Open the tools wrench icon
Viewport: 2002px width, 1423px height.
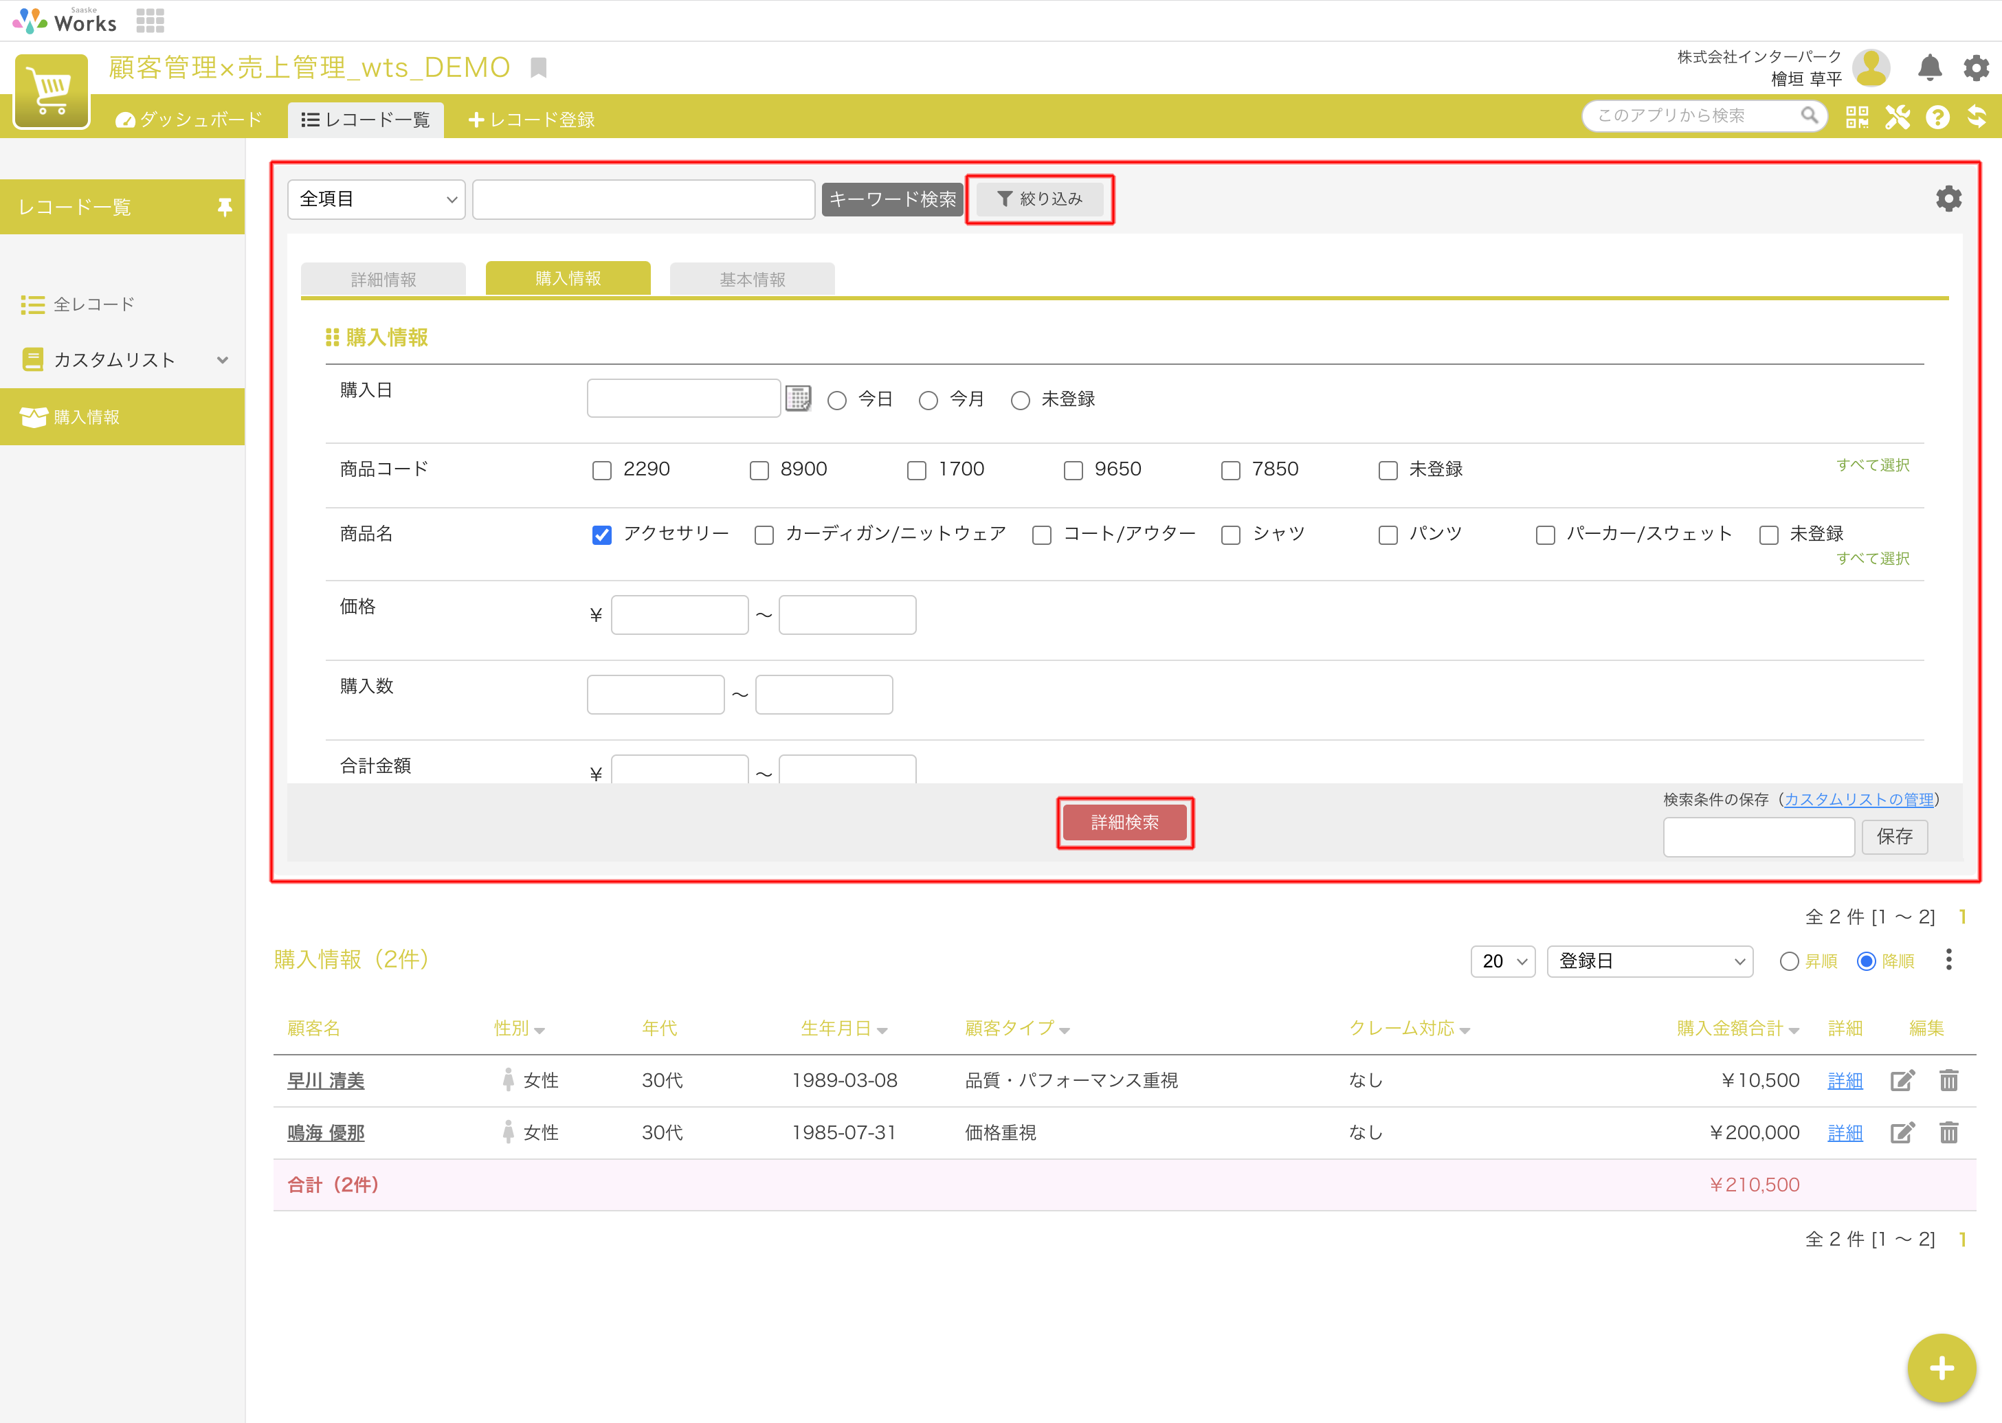tap(1897, 117)
